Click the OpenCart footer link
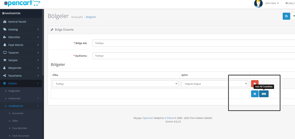This screenshot has width=295, height=139. [148, 118]
